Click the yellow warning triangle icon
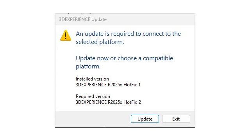 (x=66, y=35)
